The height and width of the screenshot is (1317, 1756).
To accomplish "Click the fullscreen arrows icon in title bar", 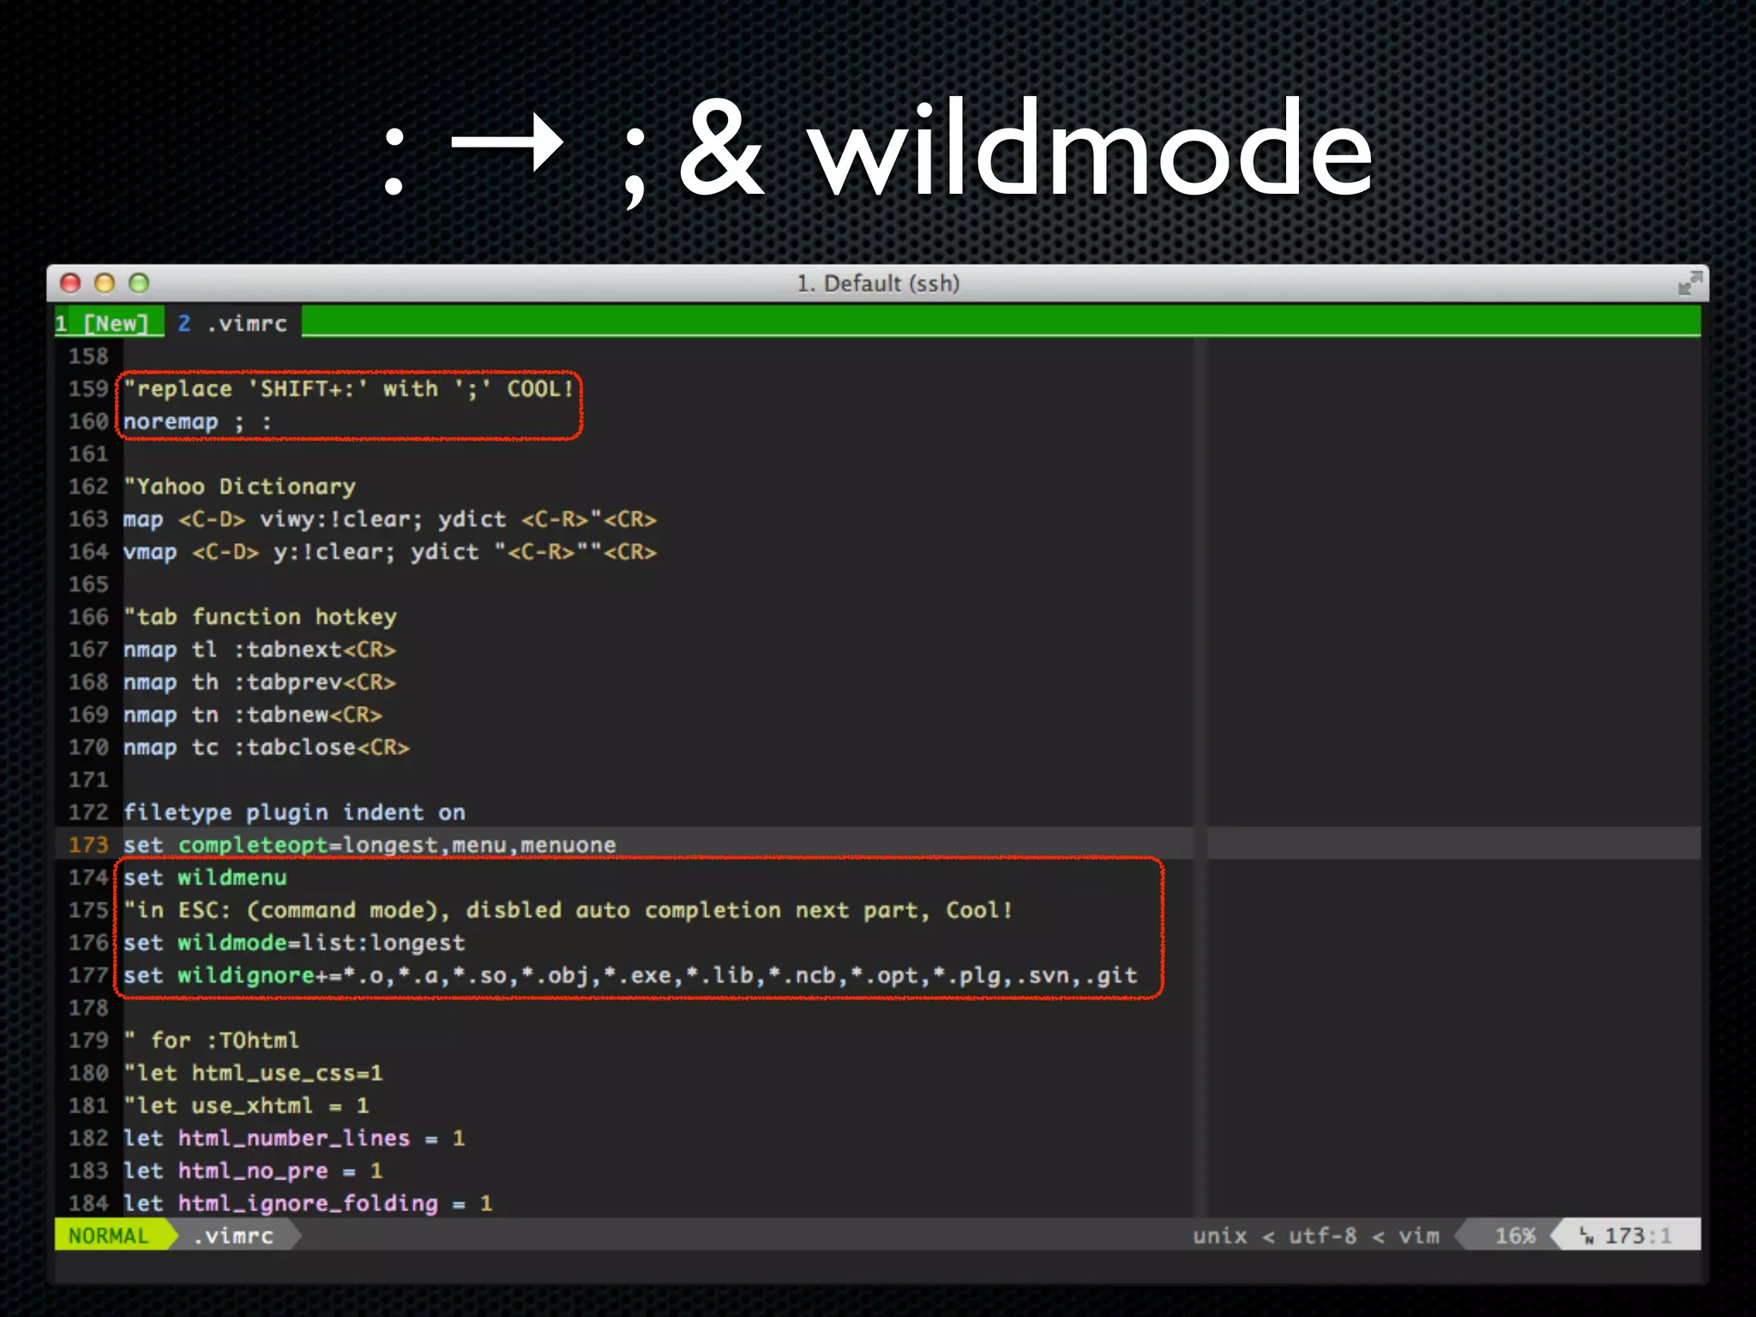I will point(1689,283).
